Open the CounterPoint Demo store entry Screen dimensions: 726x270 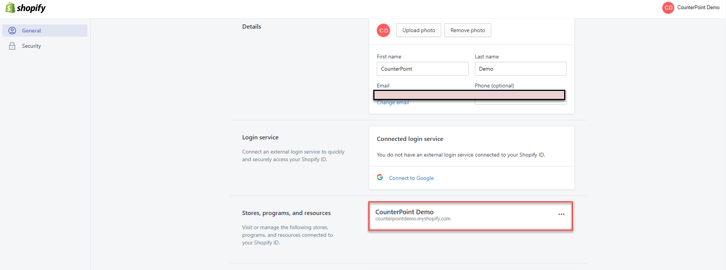(x=471, y=216)
